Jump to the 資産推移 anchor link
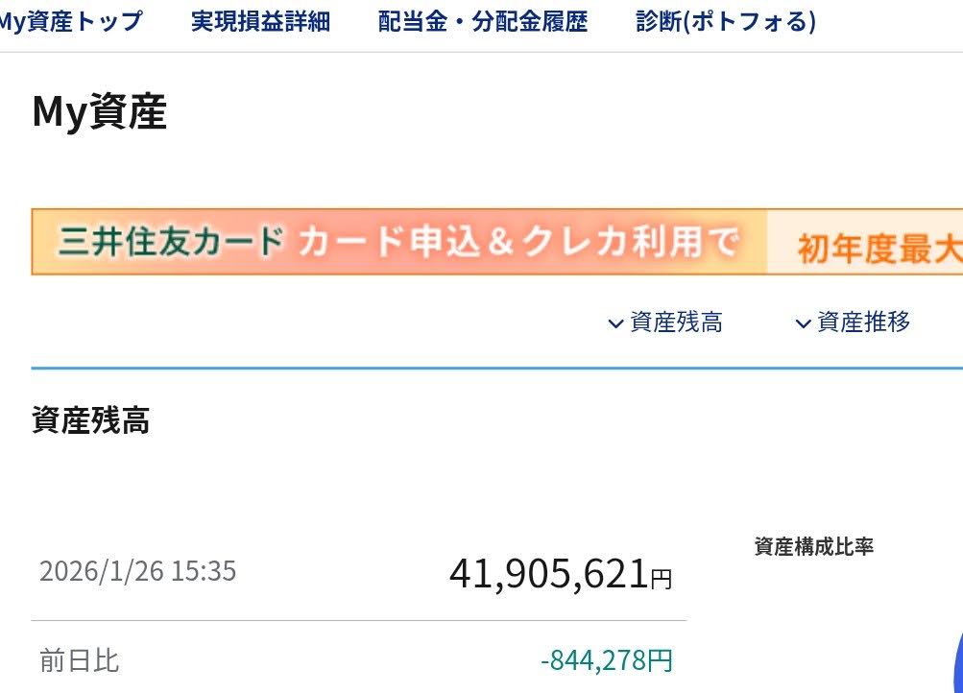The height and width of the screenshot is (693, 963). point(863,323)
